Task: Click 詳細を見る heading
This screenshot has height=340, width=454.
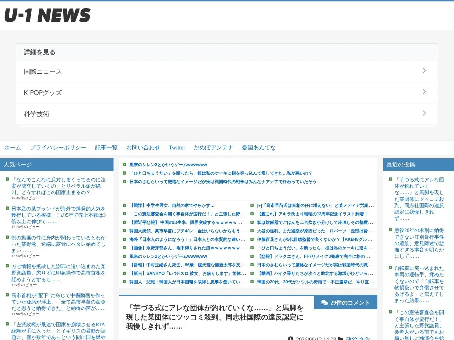Action: point(39,52)
